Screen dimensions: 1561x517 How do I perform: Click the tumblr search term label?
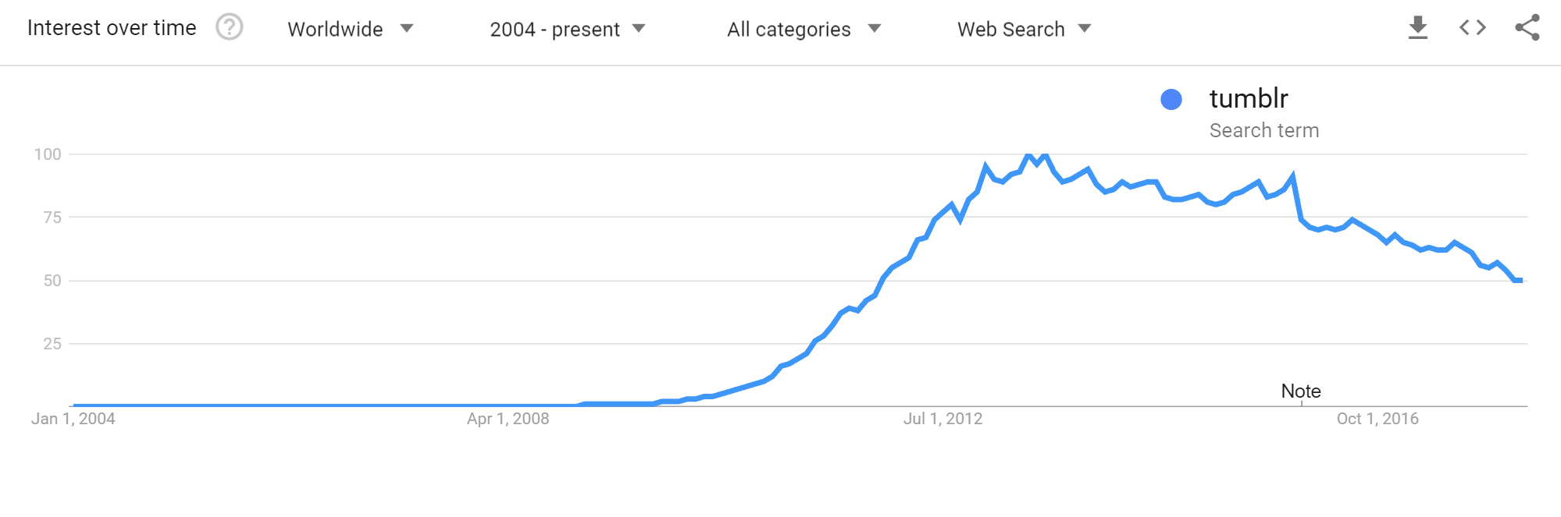click(x=1248, y=98)
